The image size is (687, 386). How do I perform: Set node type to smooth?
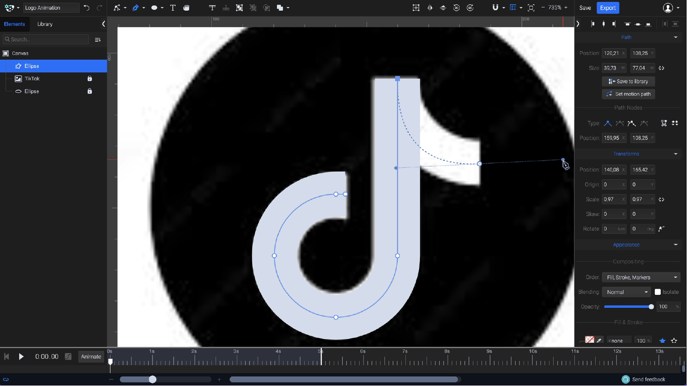tap(620, 123)
